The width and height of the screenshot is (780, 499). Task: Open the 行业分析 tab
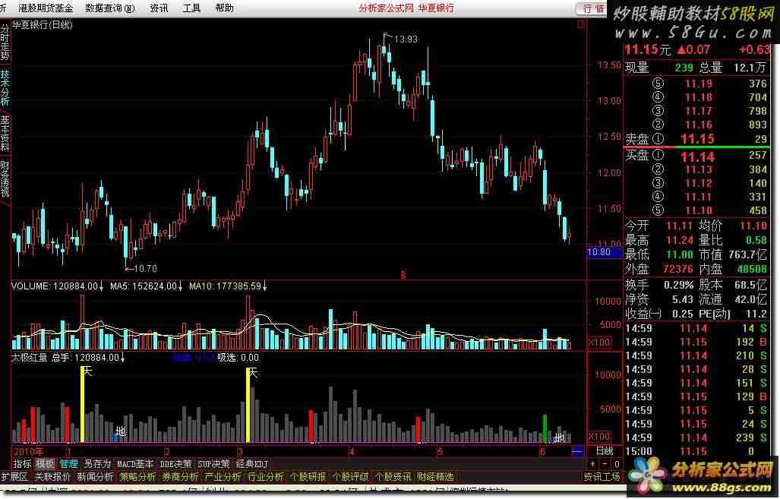tap(266, 477)
